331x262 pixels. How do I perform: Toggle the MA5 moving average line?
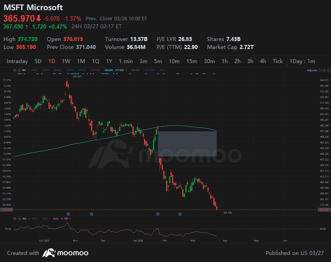point(34,70)
